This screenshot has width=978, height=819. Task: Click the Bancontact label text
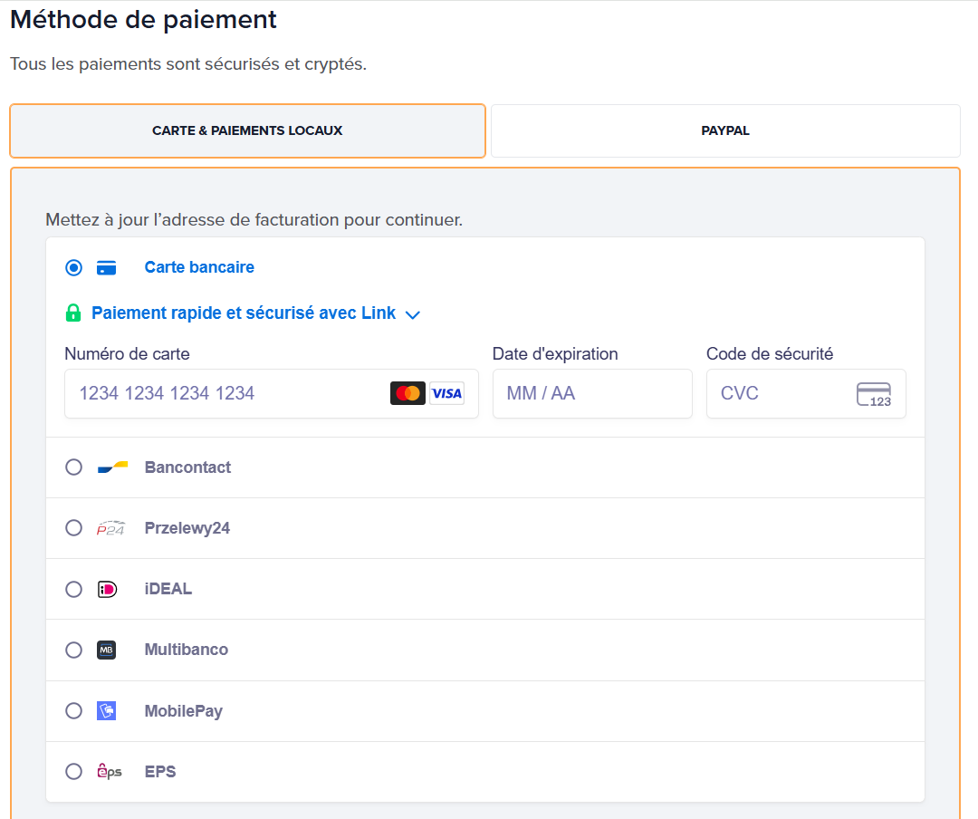click(x=187, y=467)
